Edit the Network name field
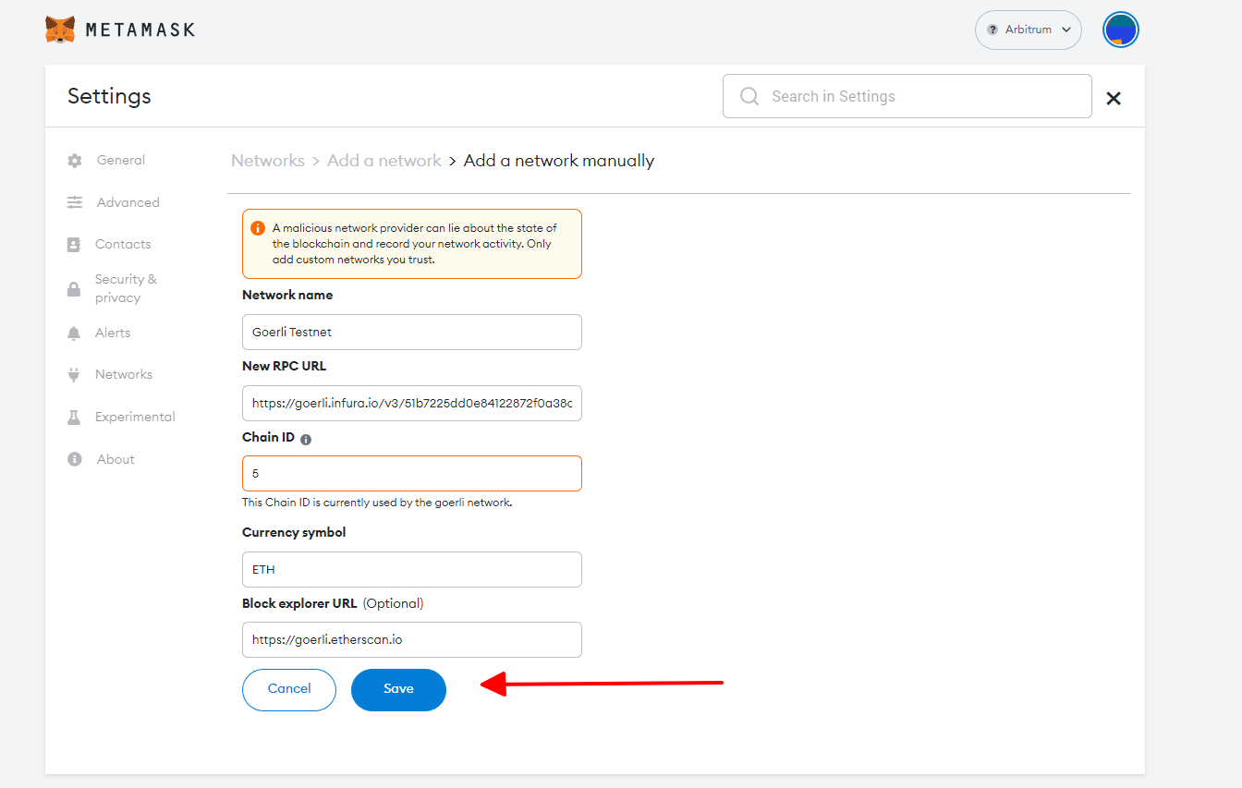Screen dimensions: 1242x788 (x=412, y=332)
